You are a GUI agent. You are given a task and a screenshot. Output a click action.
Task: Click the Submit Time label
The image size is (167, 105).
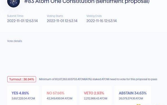pyautogui.click(x=15, y=16)
